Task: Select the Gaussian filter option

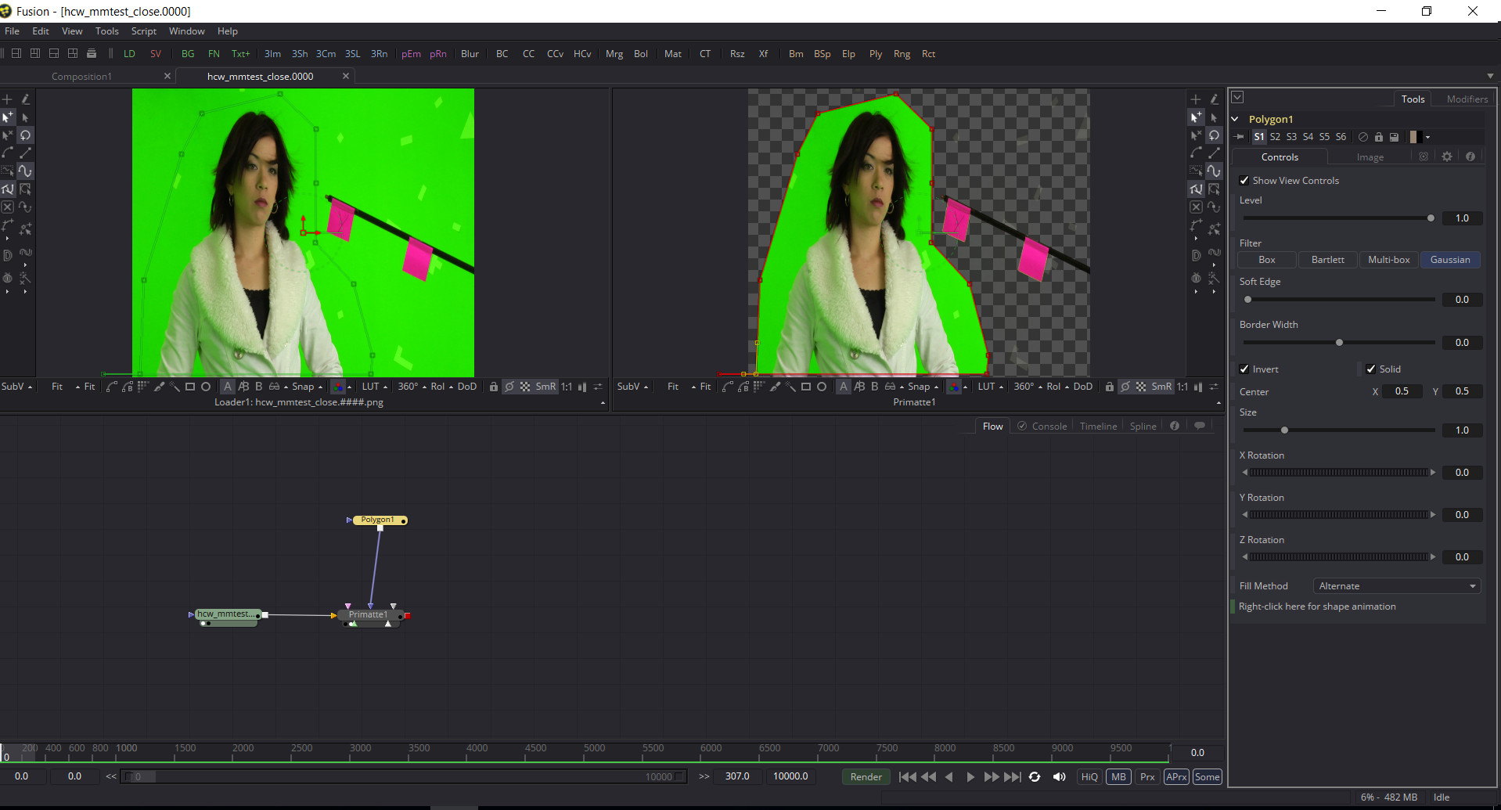Action: [1450, 260]
